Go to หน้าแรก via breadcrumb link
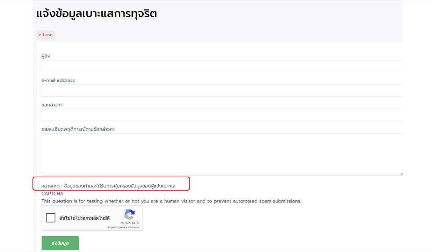 (x=46, y=35)
